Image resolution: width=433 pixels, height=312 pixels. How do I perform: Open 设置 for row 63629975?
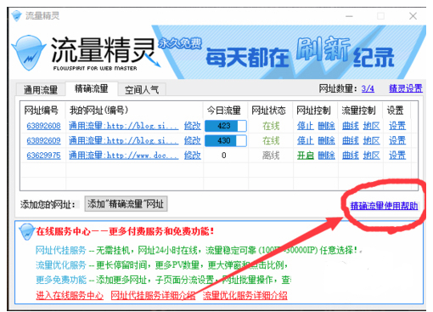(397, 156)
